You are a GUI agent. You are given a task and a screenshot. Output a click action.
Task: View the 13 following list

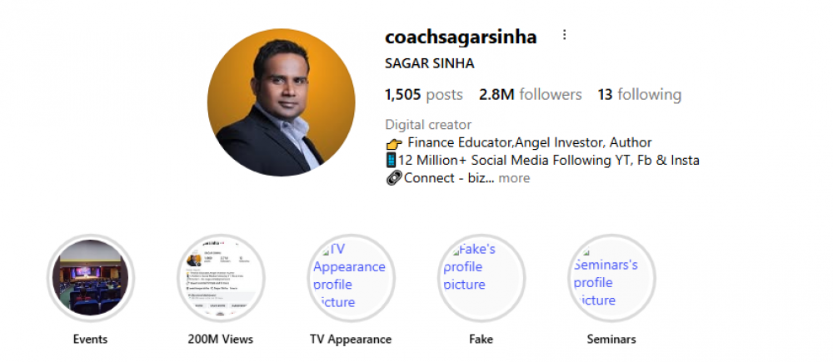coord(639,95)
